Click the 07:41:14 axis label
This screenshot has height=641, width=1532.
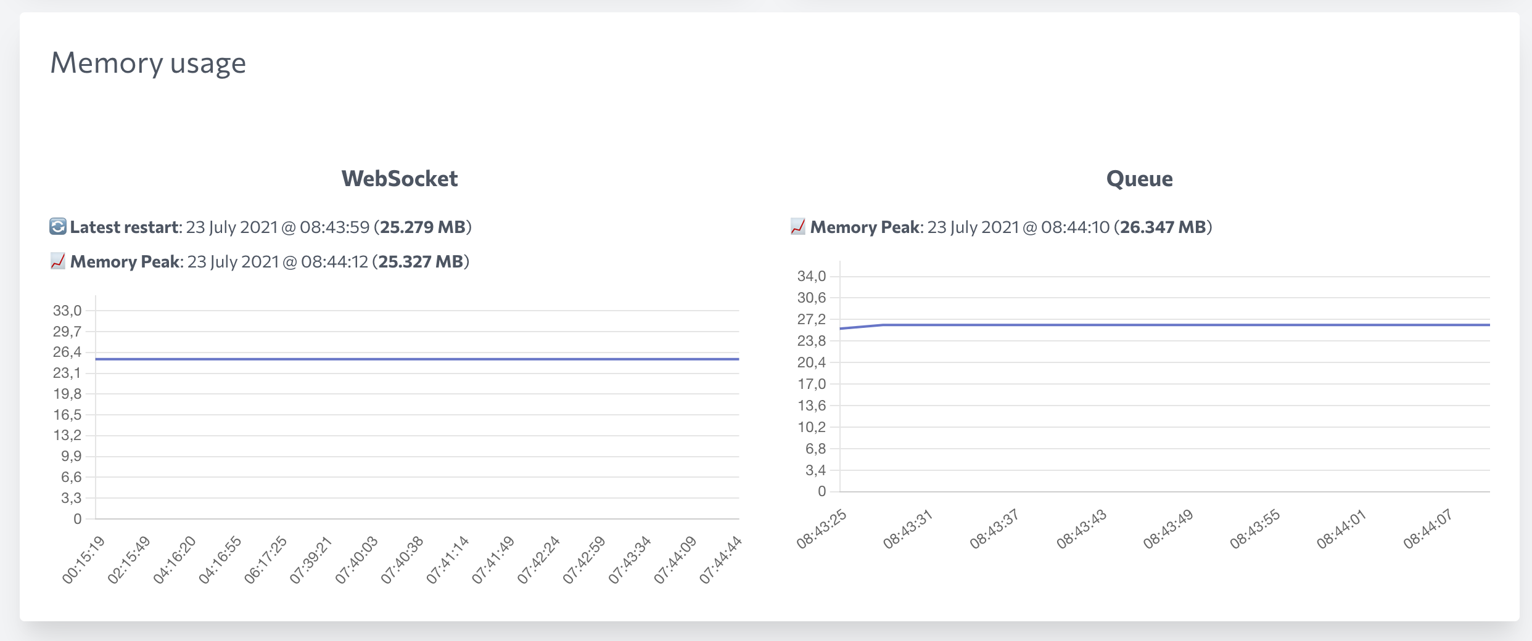point(448,560)
